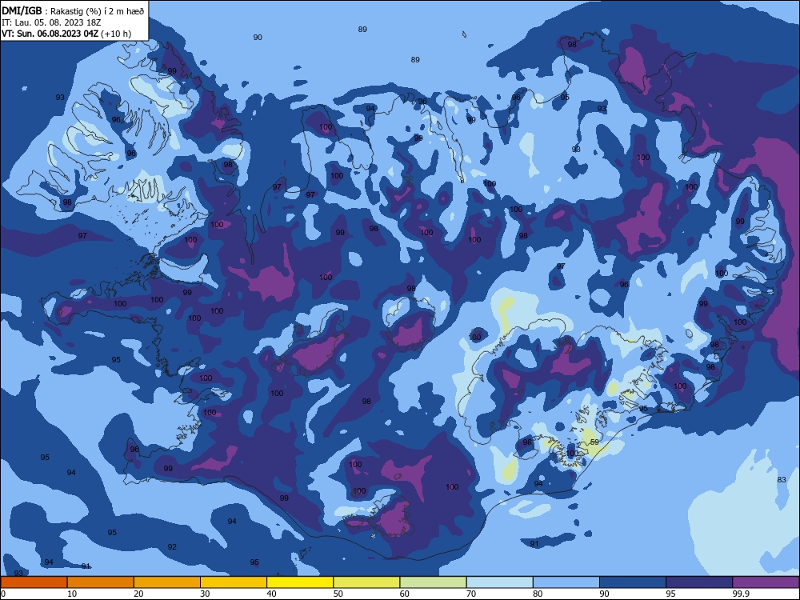Select the '50' legend scale label
800x600 pixels.
click(338, 594)
